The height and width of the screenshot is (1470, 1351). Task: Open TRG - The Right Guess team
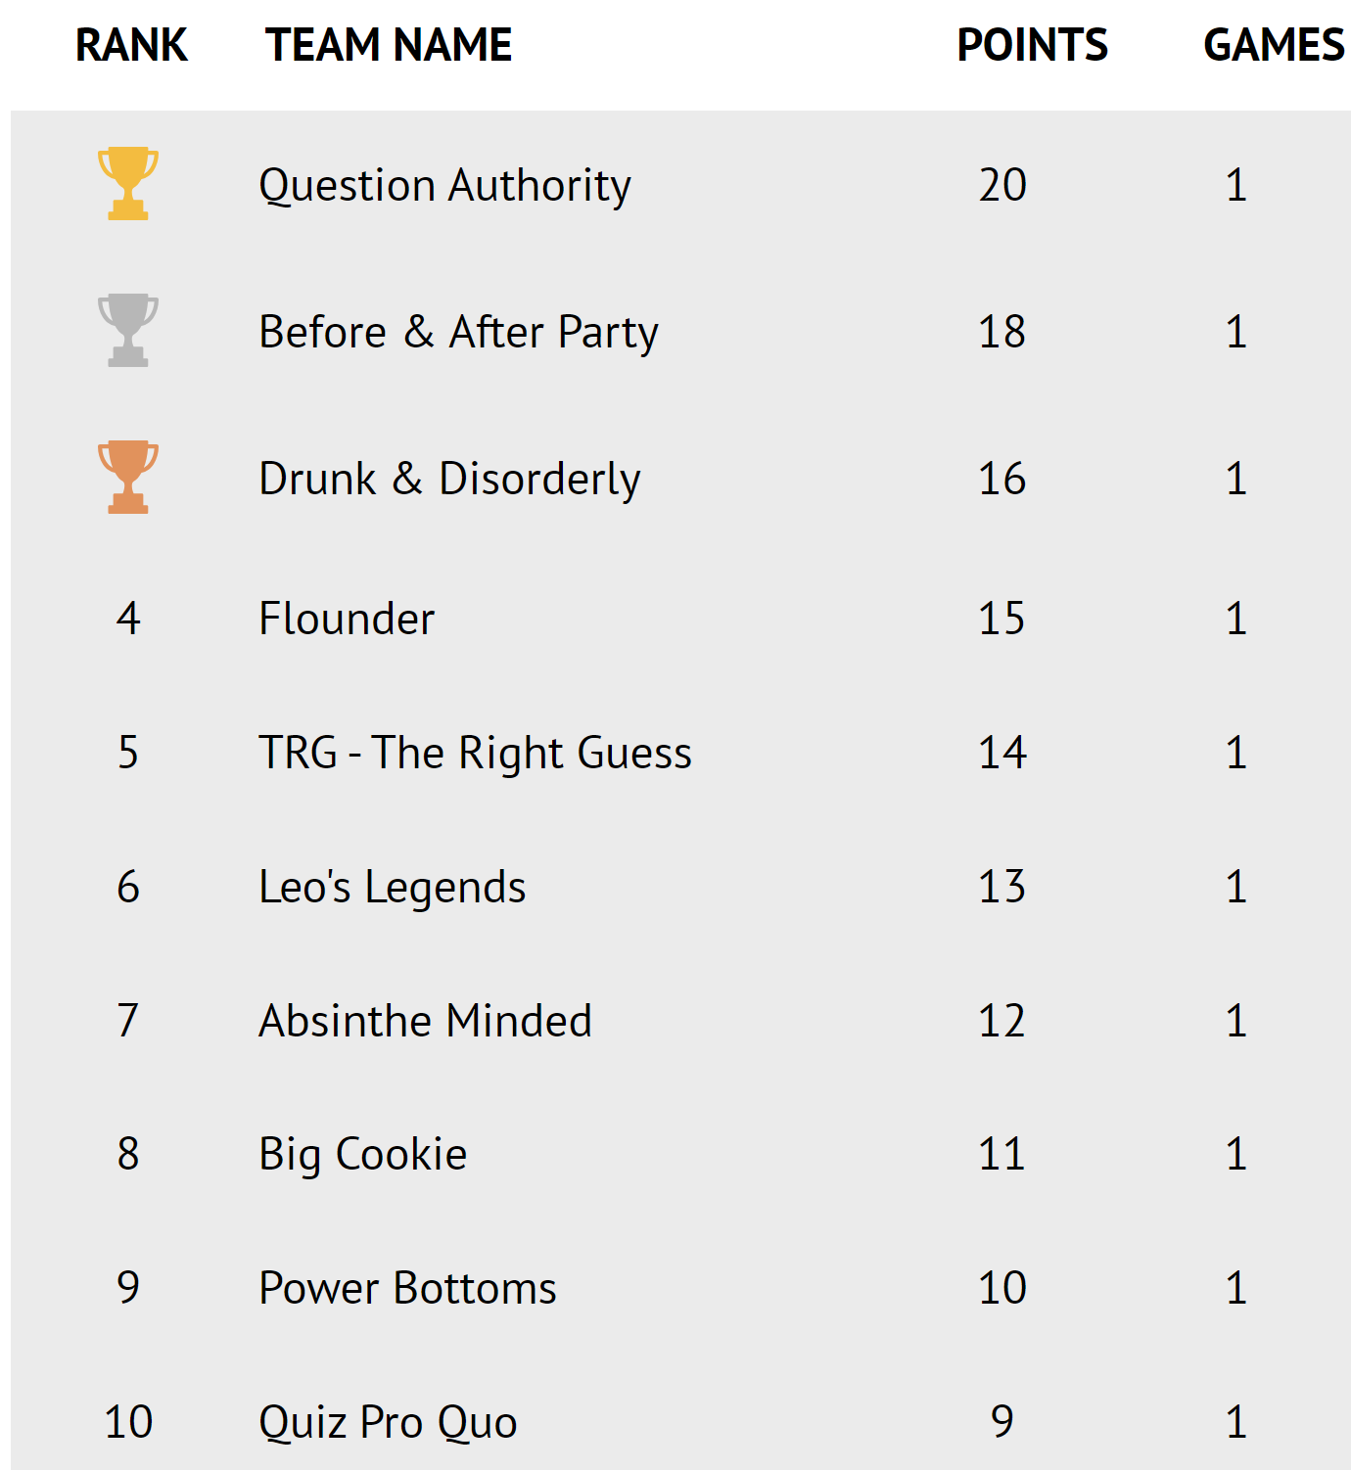pyautogui.click(x=475, y=753)
